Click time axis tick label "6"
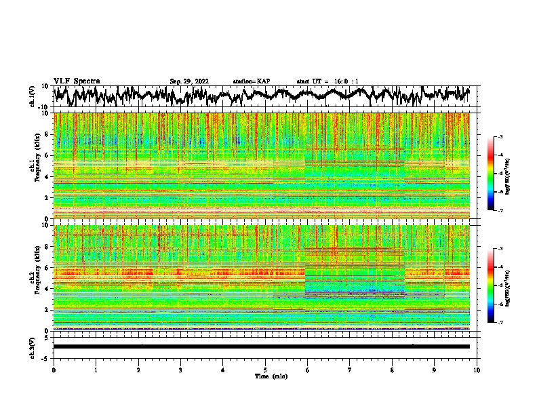The height and width of the screenshot is (415, 537). 308,370
